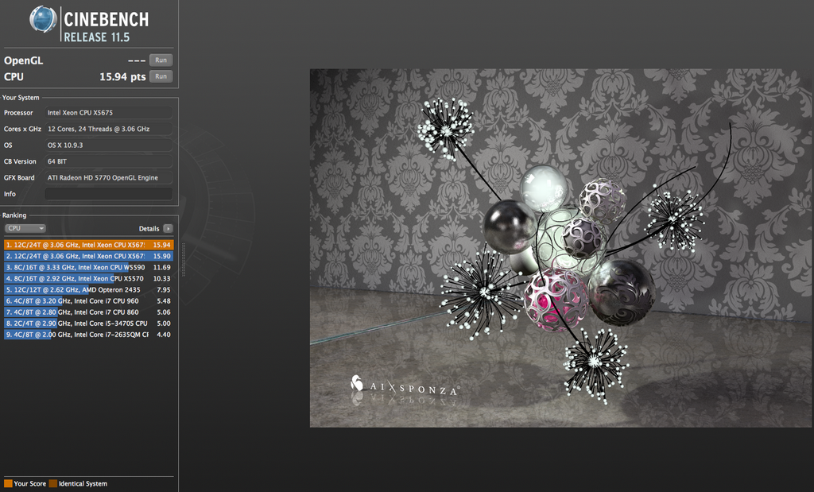Image resolution: width=814 pixels, height=492 pixels.
Task: Click the OpenGL score placeholder dashes
Action: pyautogui.click(x=137, y=60)
